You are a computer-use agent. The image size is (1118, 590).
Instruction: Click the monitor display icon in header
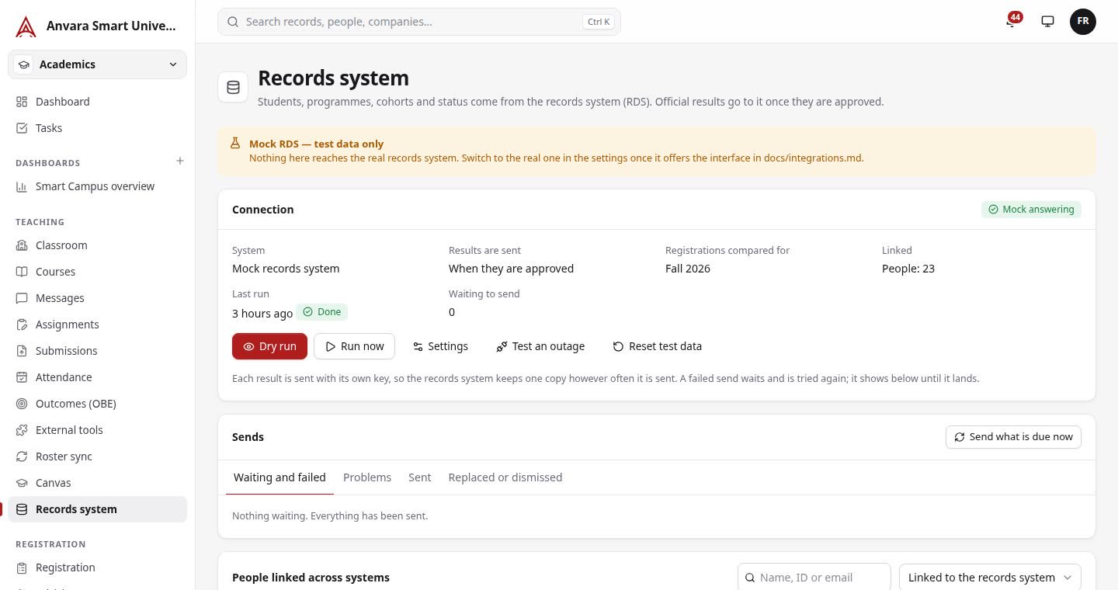1047,22
